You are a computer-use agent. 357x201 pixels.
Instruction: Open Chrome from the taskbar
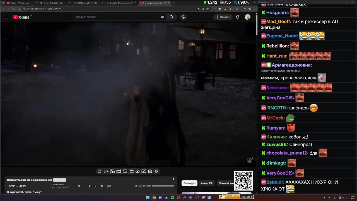pyautogui.click(x=154, y=198)
